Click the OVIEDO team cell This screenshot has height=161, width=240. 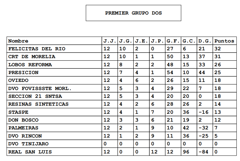tap(18, 80)
